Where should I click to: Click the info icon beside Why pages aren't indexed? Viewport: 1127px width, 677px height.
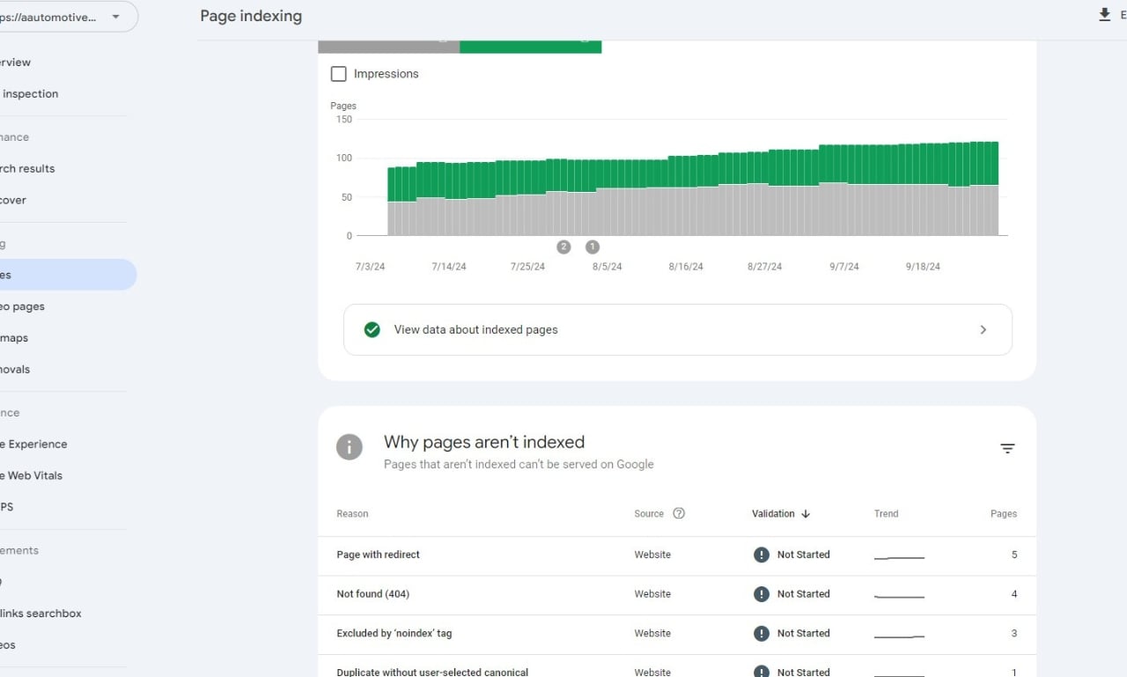click(x=350, y=447)
